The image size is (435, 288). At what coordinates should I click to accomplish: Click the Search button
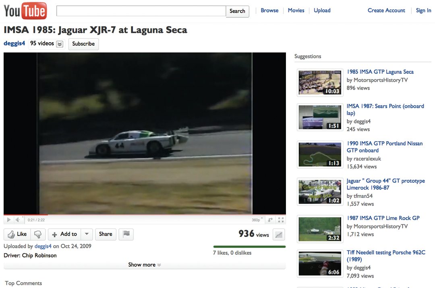coord(238,11)
